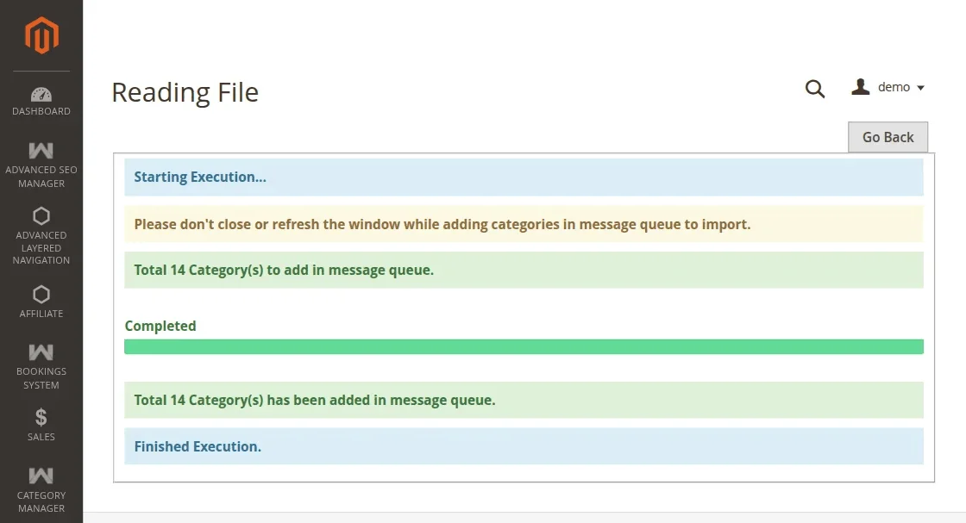Click the Go Back button
Image resolution: width=966 pixels, height=523 pixels.
click(888, 137)
